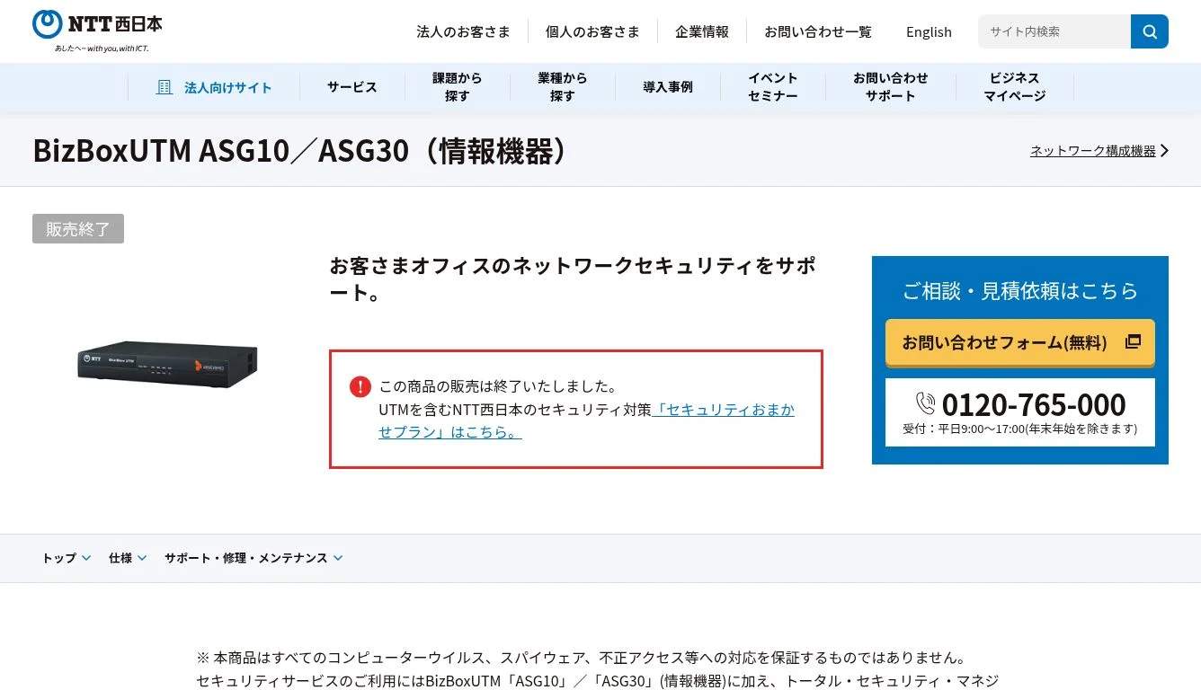Open 法人のお客さま menu

(x=463, y=31)
